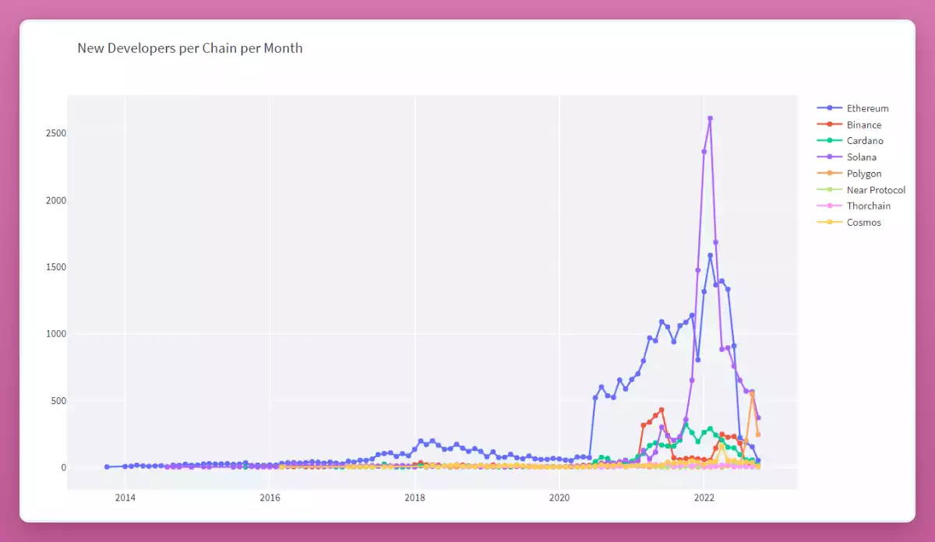The image size is (935, 542).
Task: Select the 2022 label on x-axis
Action: point(704,497)
